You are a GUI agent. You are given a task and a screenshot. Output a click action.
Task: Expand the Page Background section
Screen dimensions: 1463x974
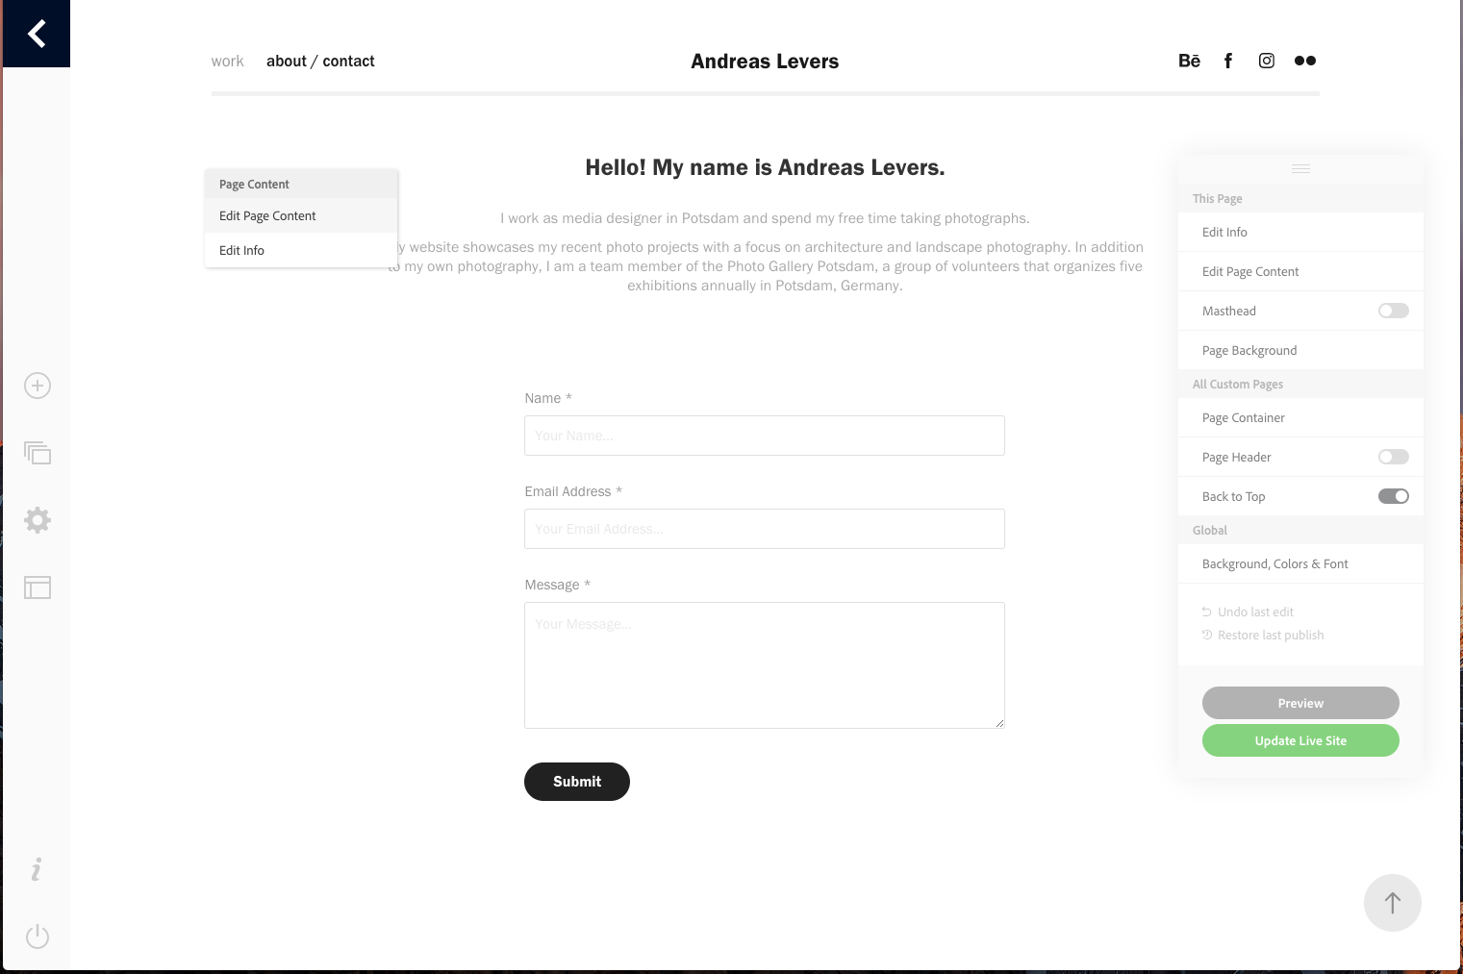pyautogui.click(x=1249, y=349)
